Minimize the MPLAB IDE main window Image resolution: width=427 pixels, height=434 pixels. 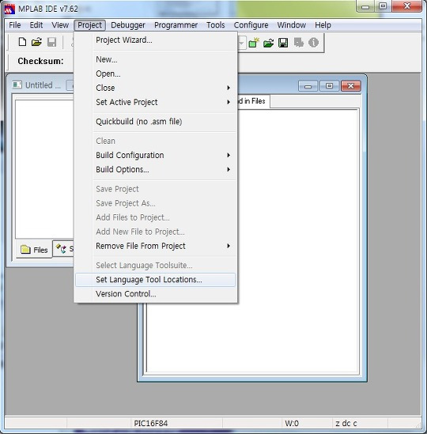pyautogui.click(x=365, y=6)
